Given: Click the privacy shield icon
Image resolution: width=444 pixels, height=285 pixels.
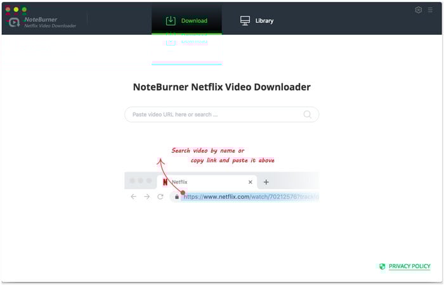Looking at the screenshot, I should [382, 267].
